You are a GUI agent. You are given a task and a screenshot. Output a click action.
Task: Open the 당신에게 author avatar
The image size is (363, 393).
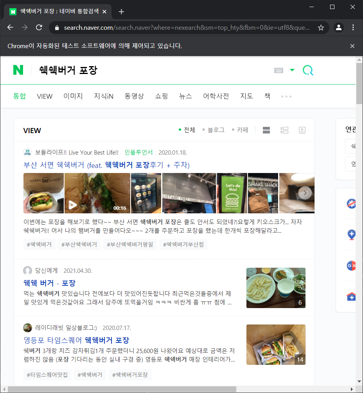point(27,270)
